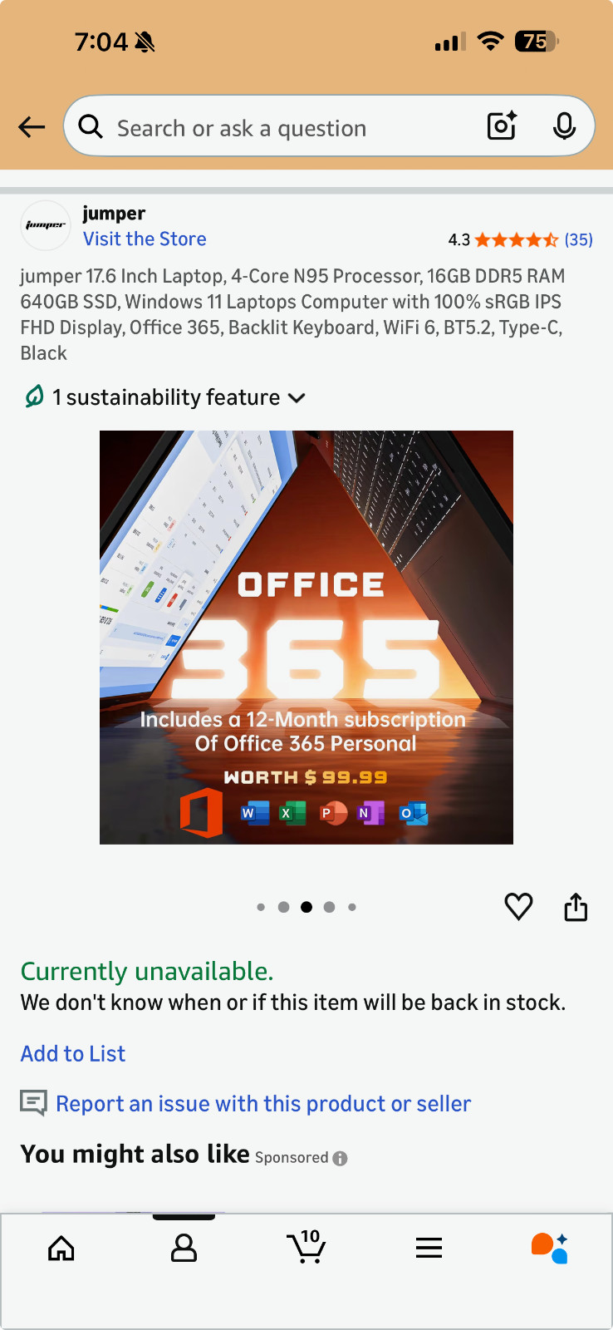613x1330 pixels.
Task: Click the Sponsored info icon
Action: coord(340,1158)
